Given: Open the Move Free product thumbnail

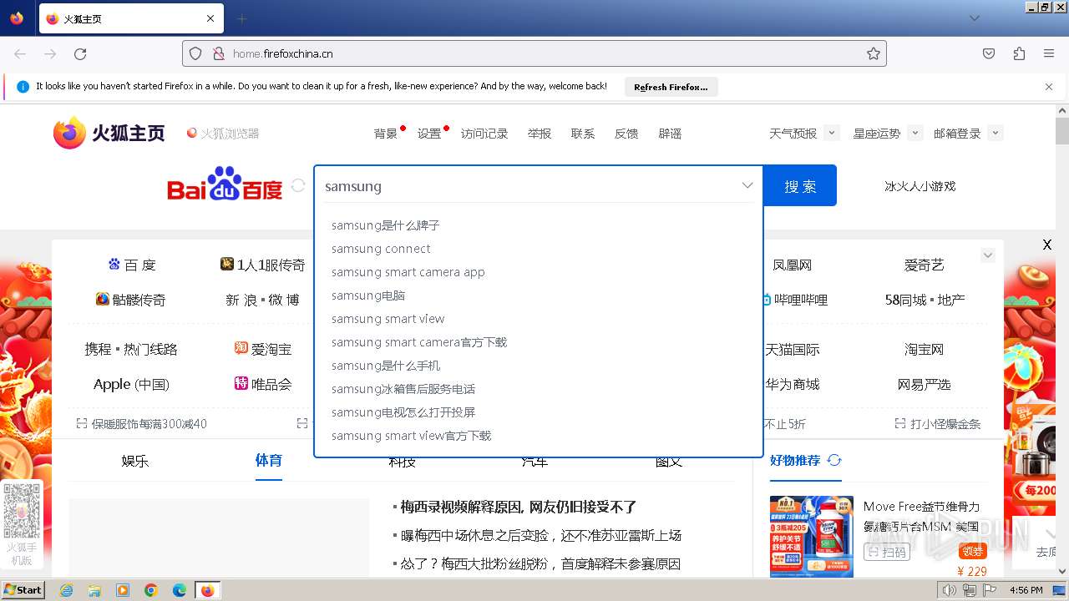Looking at the screenshot, I should click(812, 536).
